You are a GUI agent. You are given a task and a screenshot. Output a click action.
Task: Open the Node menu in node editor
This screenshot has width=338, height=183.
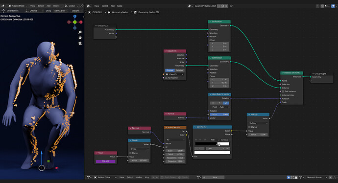120,6
